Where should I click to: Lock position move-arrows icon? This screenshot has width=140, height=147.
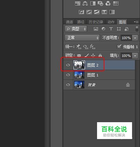click(93, 55)
